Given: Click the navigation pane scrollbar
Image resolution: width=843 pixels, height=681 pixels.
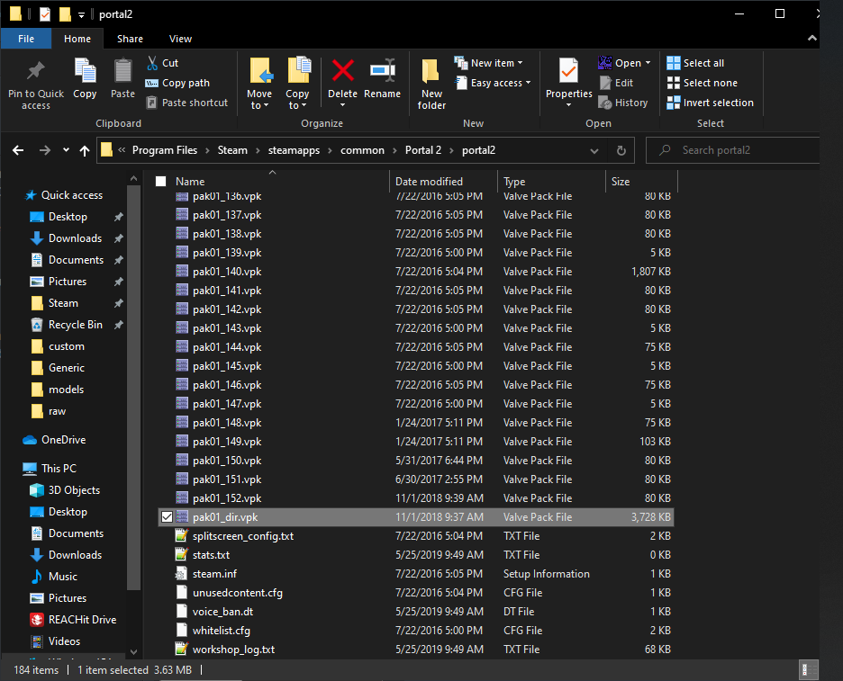Looking at the screenshot, I should point(133,387).
